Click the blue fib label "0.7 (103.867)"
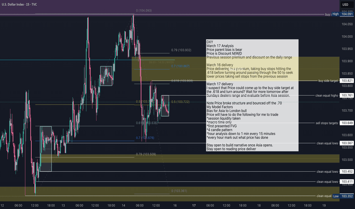 (x=181, y=66)
